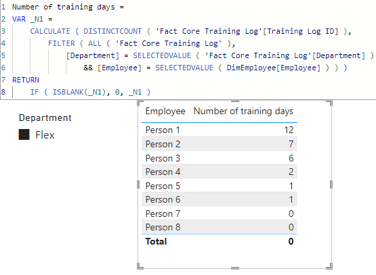
Task: Select the Person 8 row
Action: click(x=220, y=227)
